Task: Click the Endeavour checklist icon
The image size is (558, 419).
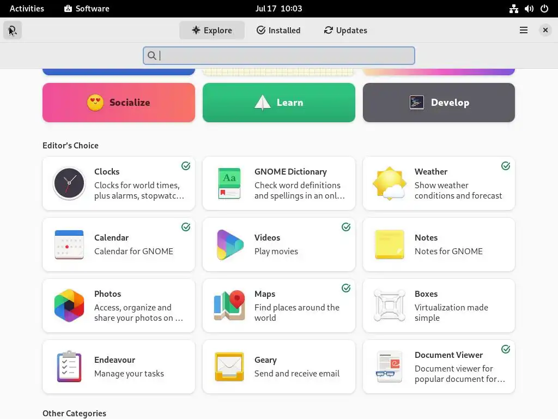Action: click(x=69, y=367)
